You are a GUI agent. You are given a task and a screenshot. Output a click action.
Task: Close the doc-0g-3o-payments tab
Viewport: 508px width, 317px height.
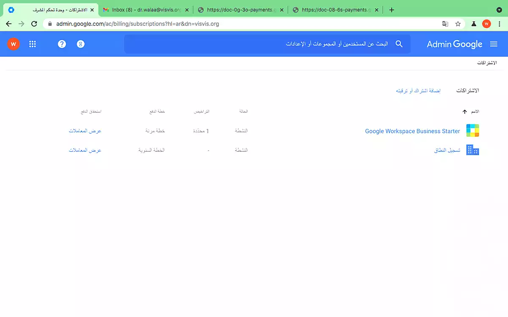(x=282, y=10)
